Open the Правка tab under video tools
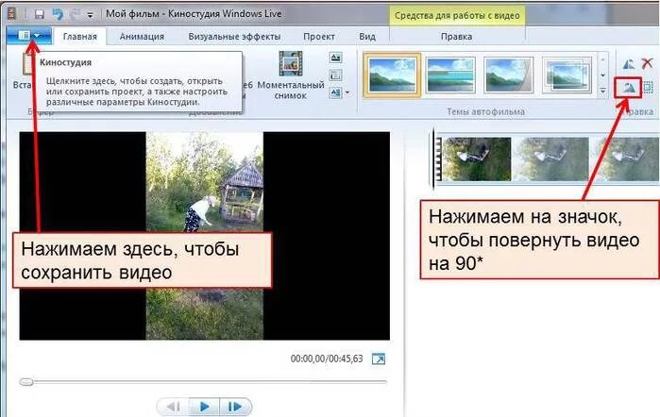Screen dimensions: 660x417 tap(456, 37)
